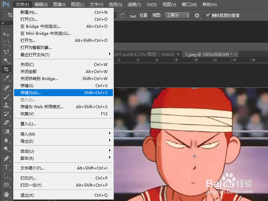The height and width of the screenshot is (201, 268).
Task: Select the Eraser tool
Action: point(6,123)
